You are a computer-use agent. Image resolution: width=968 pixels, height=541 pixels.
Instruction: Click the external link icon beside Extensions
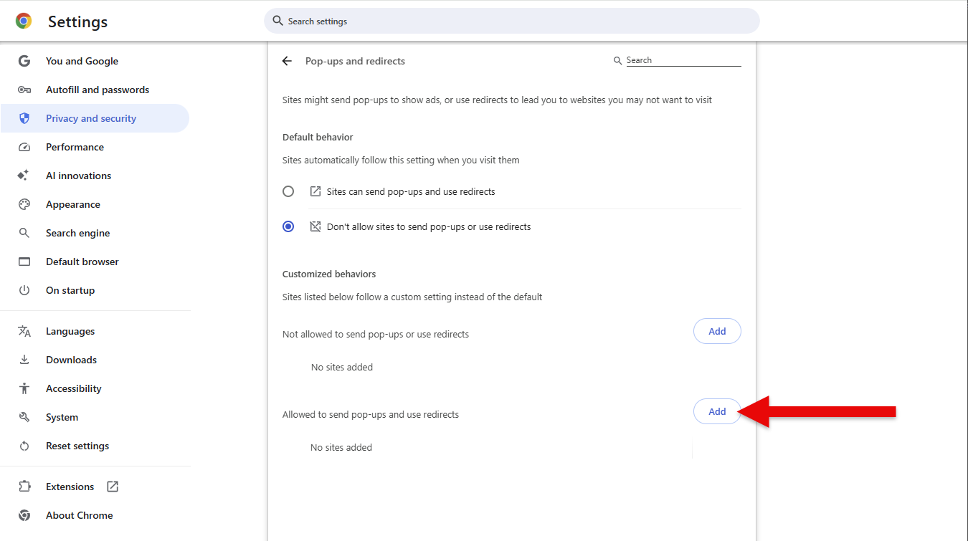pos(113,487)
